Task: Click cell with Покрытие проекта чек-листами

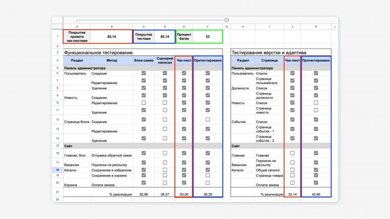Action: 77,37
